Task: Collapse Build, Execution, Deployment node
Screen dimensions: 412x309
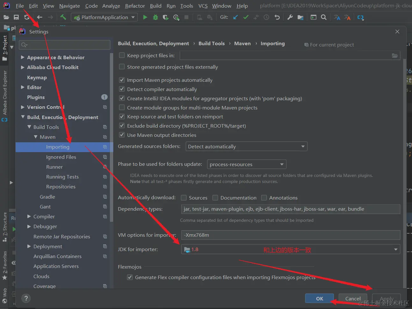Action: click(x=23, y=117)
